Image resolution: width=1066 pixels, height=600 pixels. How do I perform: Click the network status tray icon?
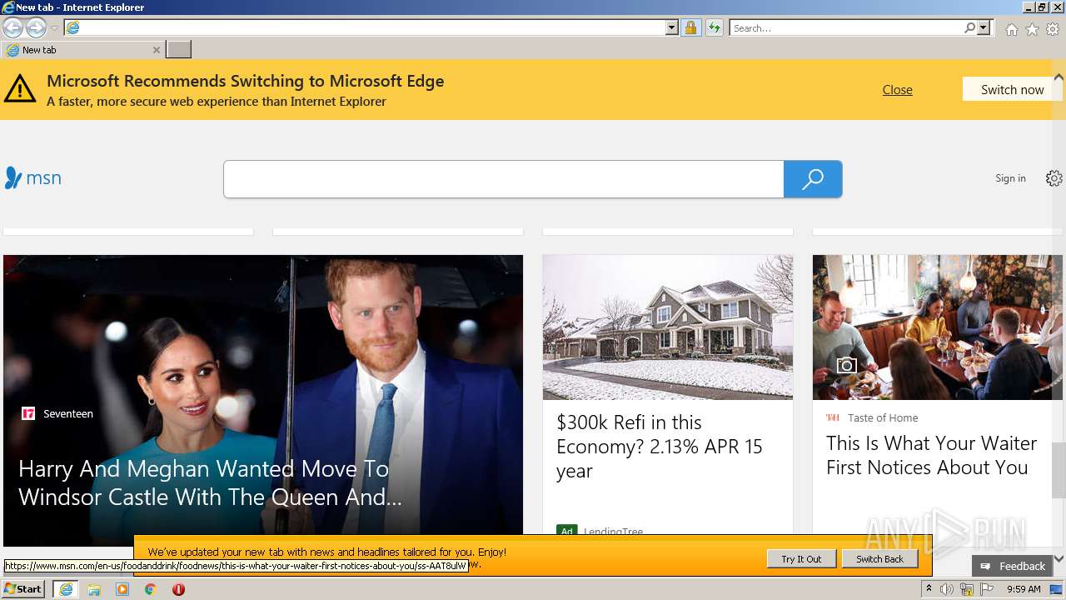(x=967, y=589)
